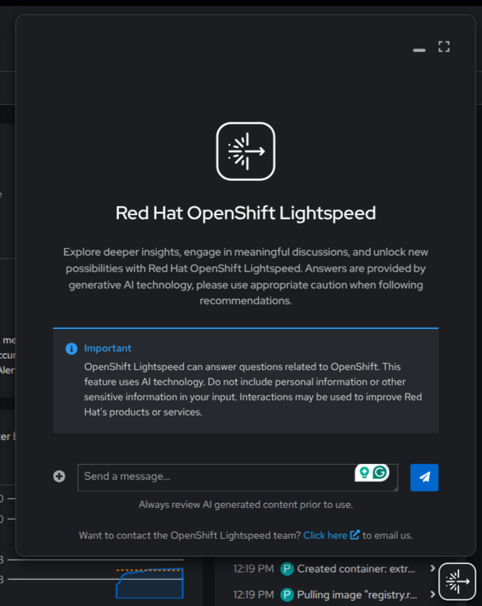Open the Grammarly lightbulb suggestions icon
The width and height of the screenshot is (482, 606).
(364, 472)
